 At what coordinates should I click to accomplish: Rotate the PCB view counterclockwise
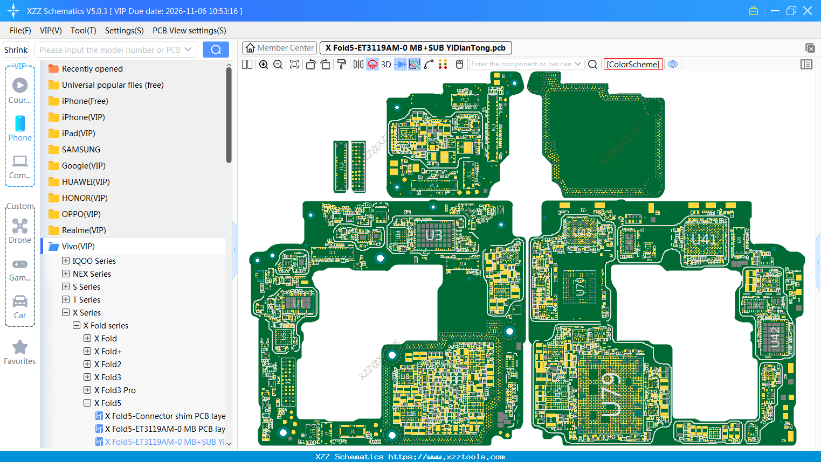[x=311, y=64]
